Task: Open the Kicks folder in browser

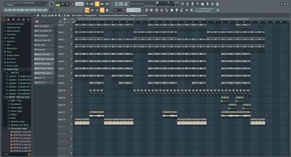Action: (x=13, y=118)
